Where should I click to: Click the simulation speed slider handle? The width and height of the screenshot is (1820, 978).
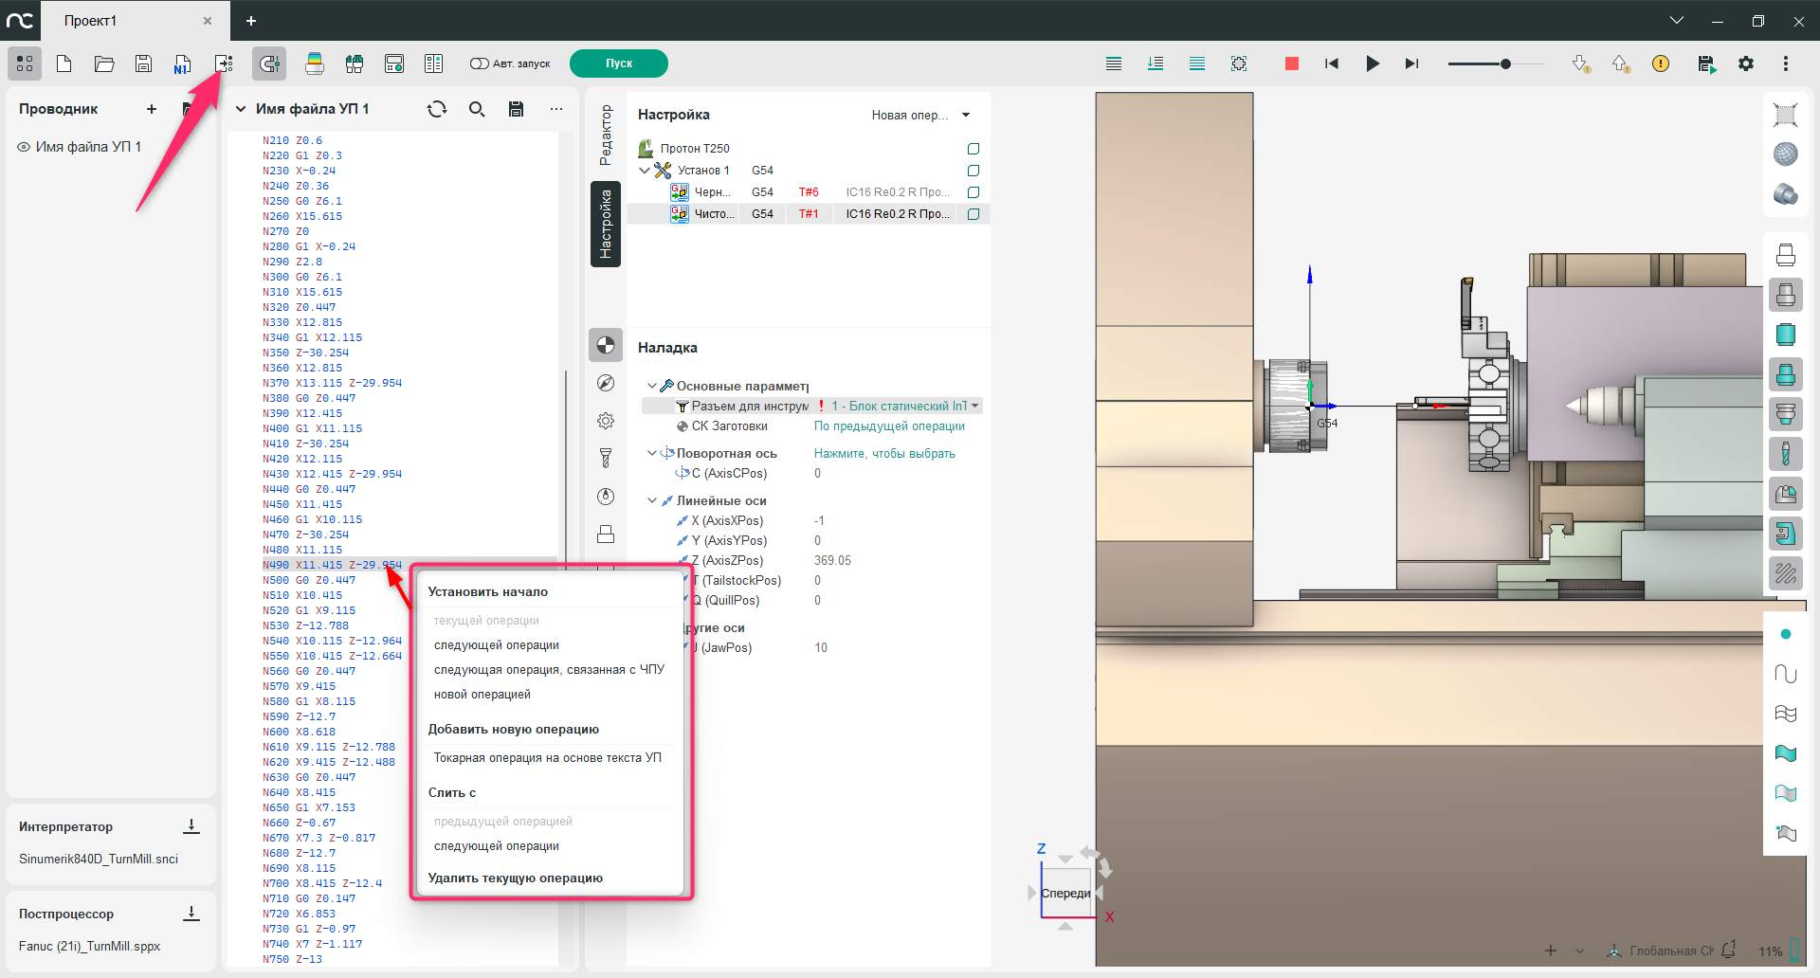point(1505,63)
